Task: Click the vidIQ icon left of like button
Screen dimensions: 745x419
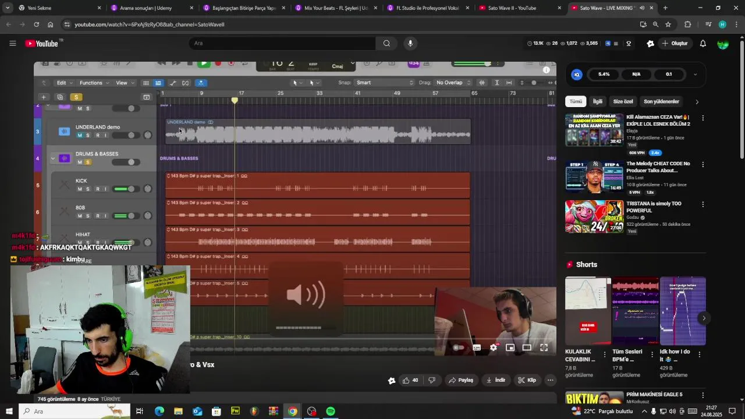Action: [x=392, y=381]
